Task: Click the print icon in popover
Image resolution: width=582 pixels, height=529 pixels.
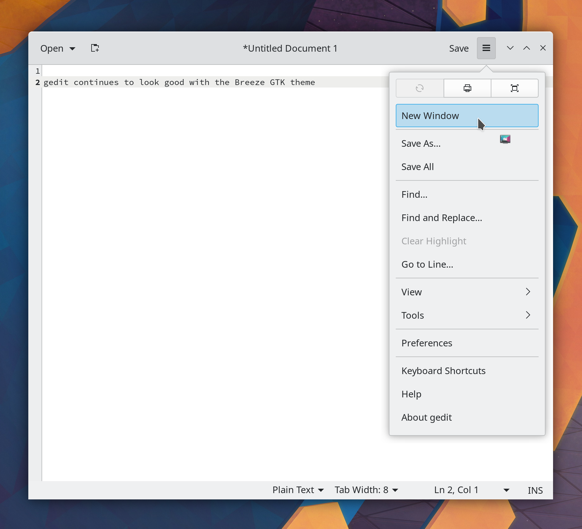Action: click(467, 88)
